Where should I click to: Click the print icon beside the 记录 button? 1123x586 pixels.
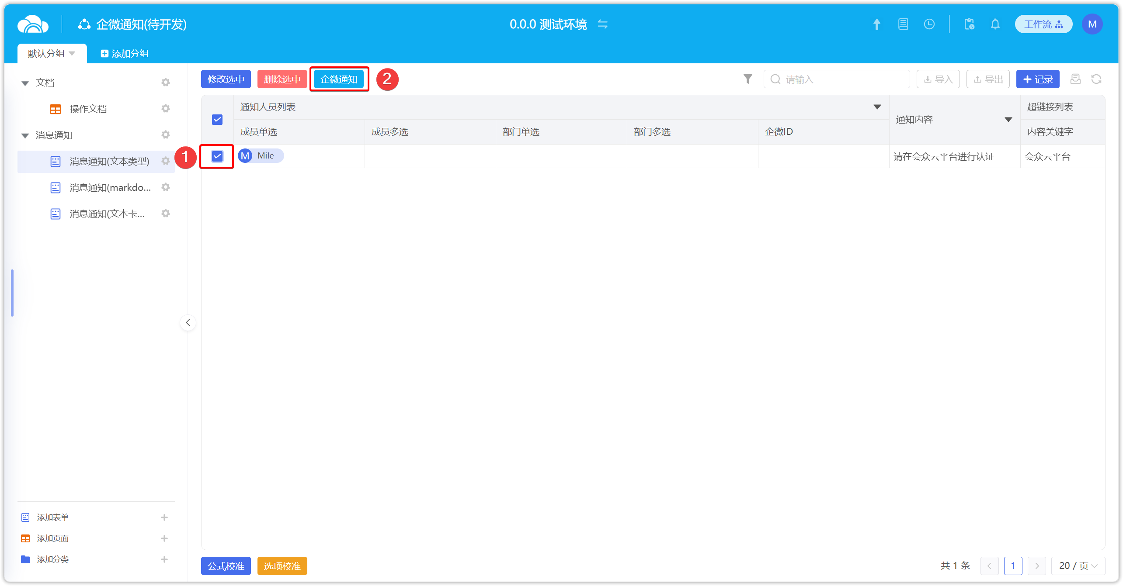pyautogui.click(x=1075, y=79)
